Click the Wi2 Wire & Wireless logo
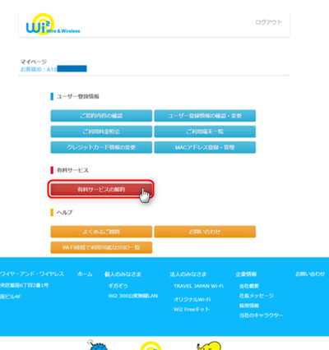The image size is (329, 350). (53, 25)
